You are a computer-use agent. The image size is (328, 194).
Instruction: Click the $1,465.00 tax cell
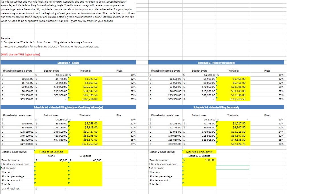point(233,79)
